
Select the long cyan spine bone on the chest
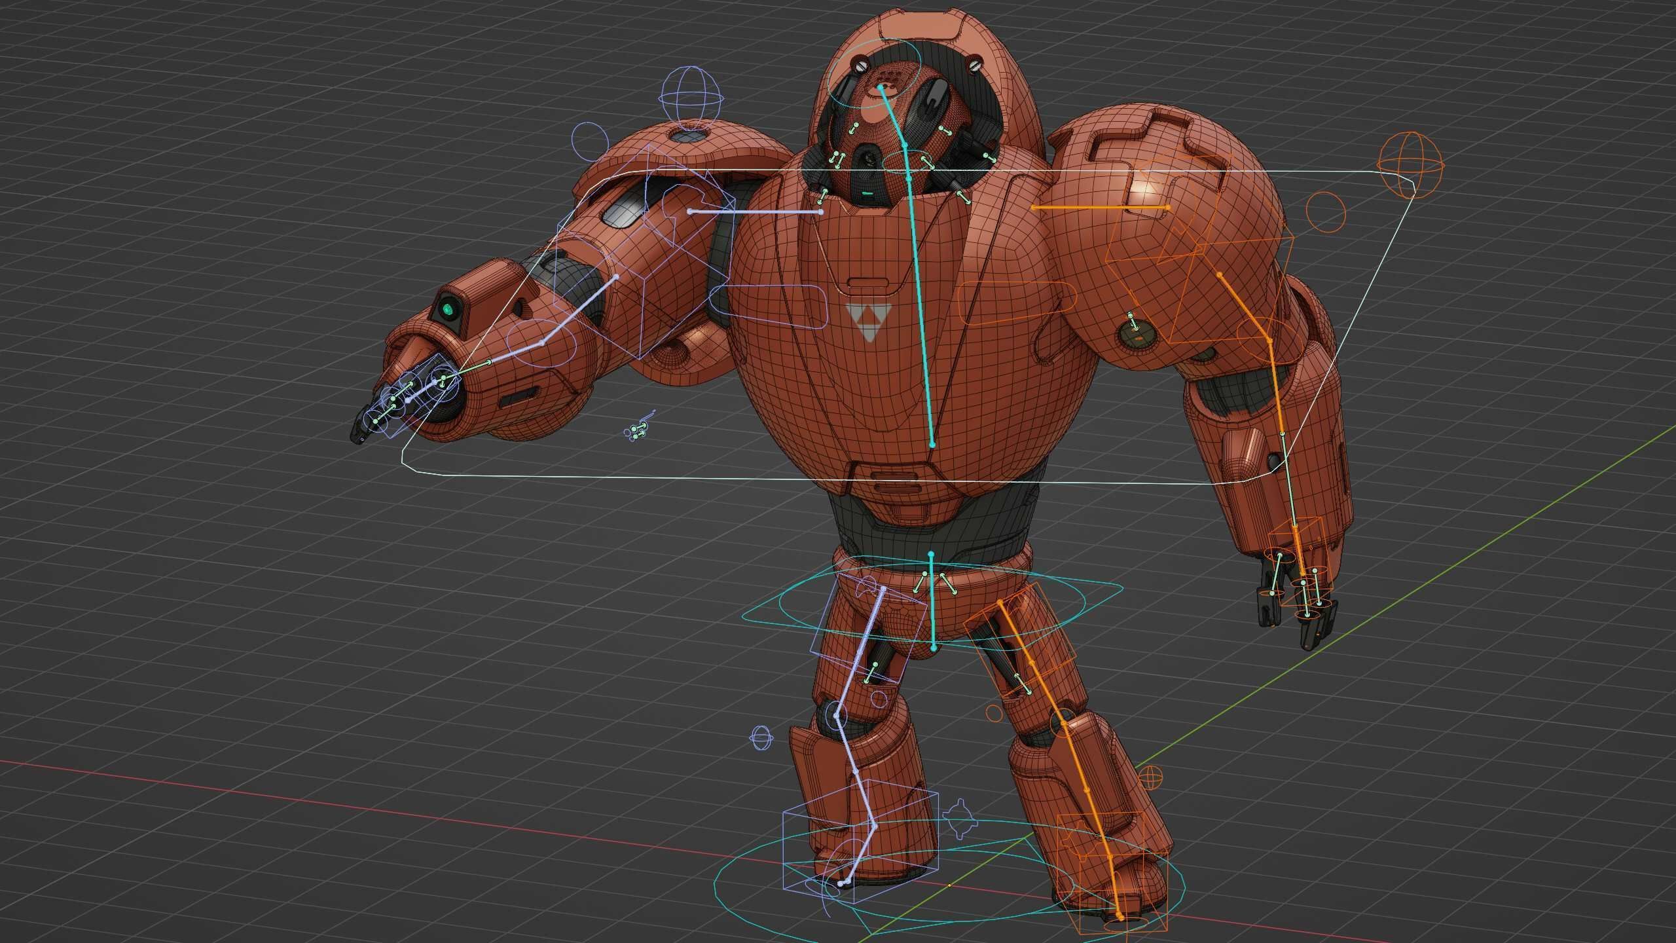(920, 311)
